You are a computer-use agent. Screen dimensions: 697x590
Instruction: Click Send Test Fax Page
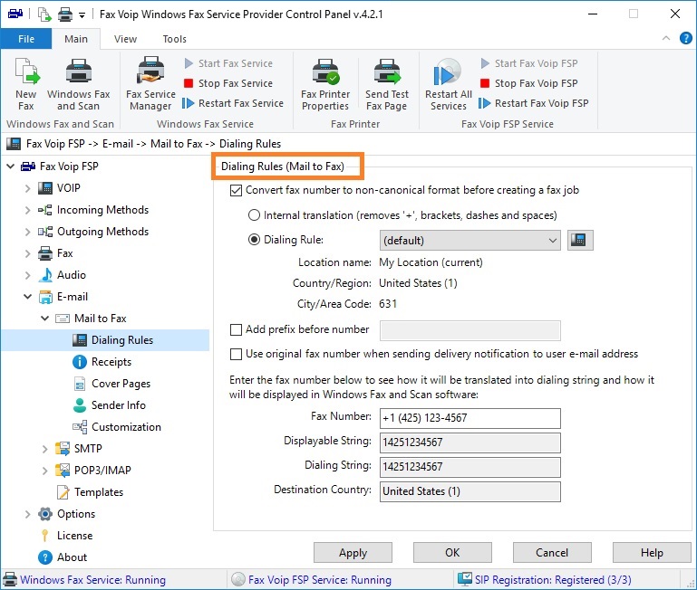(x=387, y=84)
